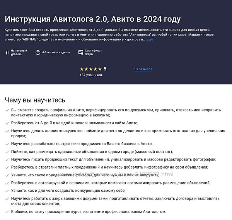Click the "4-5 часов в неделю" label

56,52
